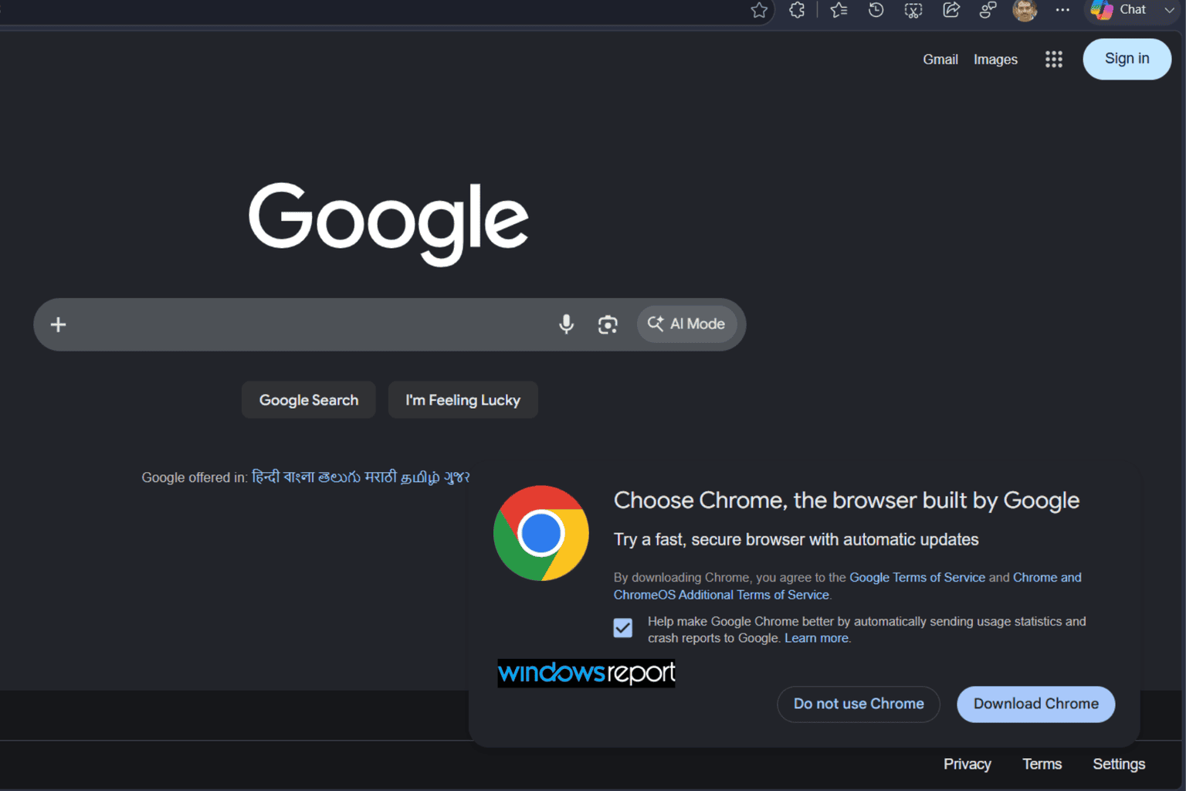Screen dimensions: 1186x791
Task: Open Images link
Action: point(995,59)
